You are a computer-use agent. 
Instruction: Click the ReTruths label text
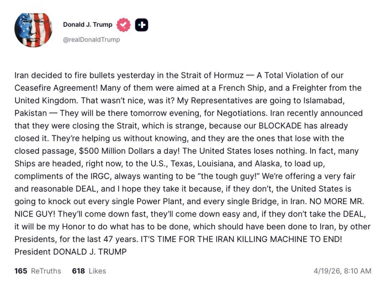click(46, 271)
